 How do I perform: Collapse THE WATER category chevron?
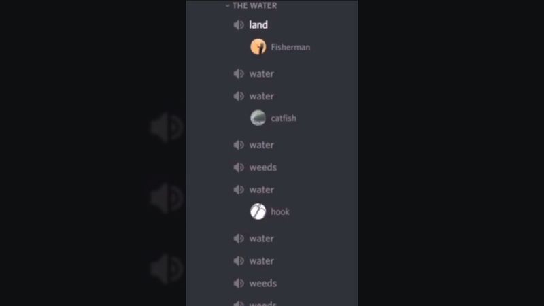[227, 6]
